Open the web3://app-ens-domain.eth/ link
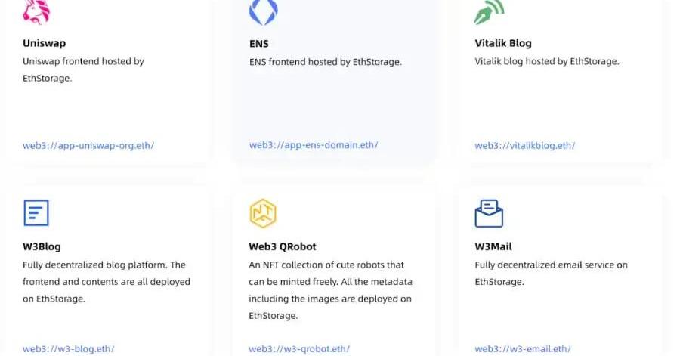Viewport: 683px width, 356px height. pyautogui.click(x=314, y=145)
